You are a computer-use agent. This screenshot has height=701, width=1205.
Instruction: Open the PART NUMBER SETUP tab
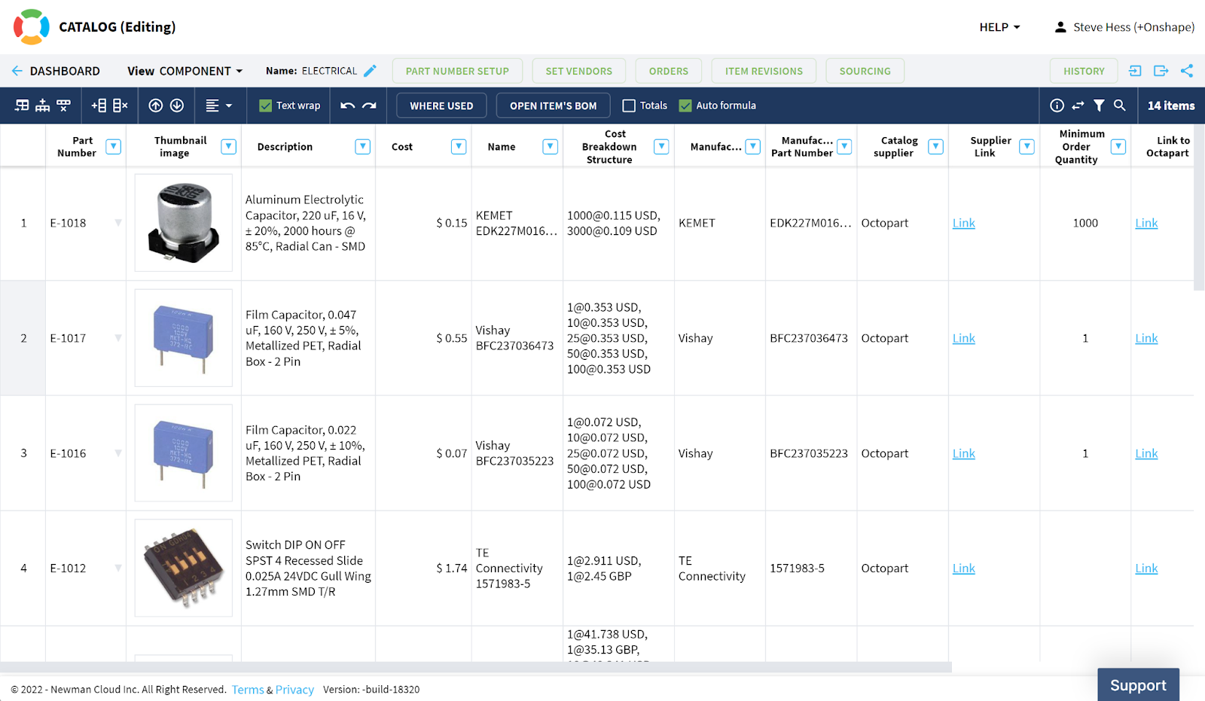(457, 71)
